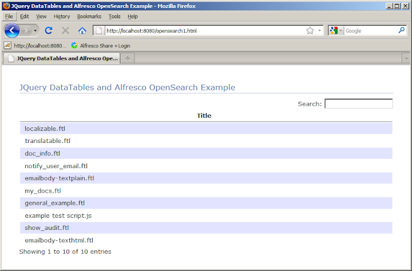The image size is (412, 271).
Task: Select the translatable.ftl row
Action: [206, 141]
